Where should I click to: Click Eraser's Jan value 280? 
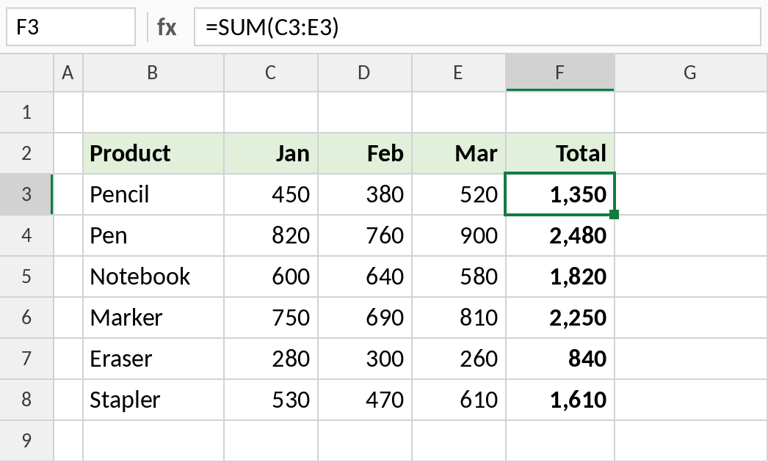pyautogui.click(x=271, y=359)
